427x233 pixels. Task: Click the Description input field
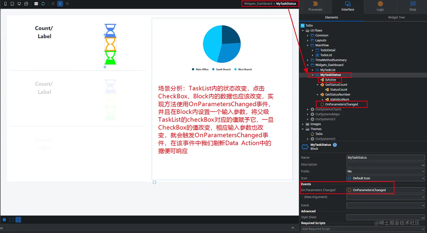pos(384,165)
